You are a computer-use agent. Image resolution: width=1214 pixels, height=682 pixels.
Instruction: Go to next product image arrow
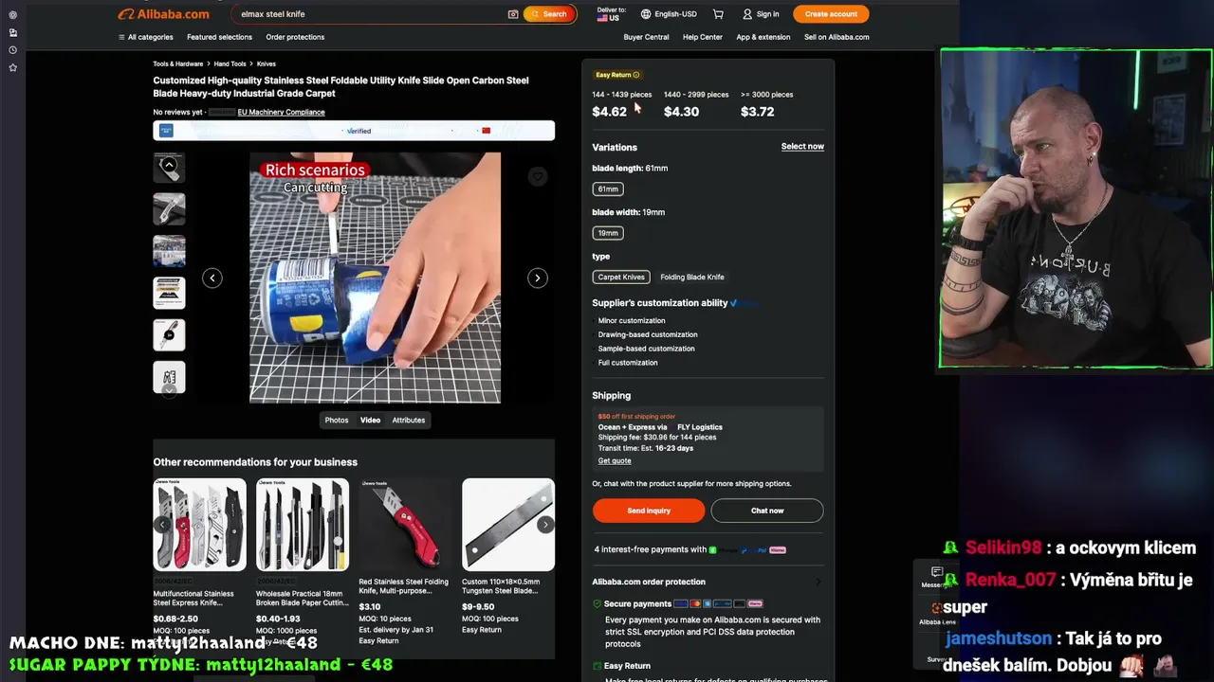click(538, 278)
